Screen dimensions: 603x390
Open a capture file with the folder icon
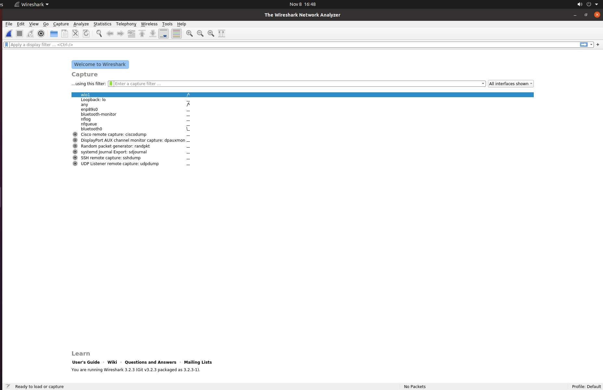[x=54, y=33]
